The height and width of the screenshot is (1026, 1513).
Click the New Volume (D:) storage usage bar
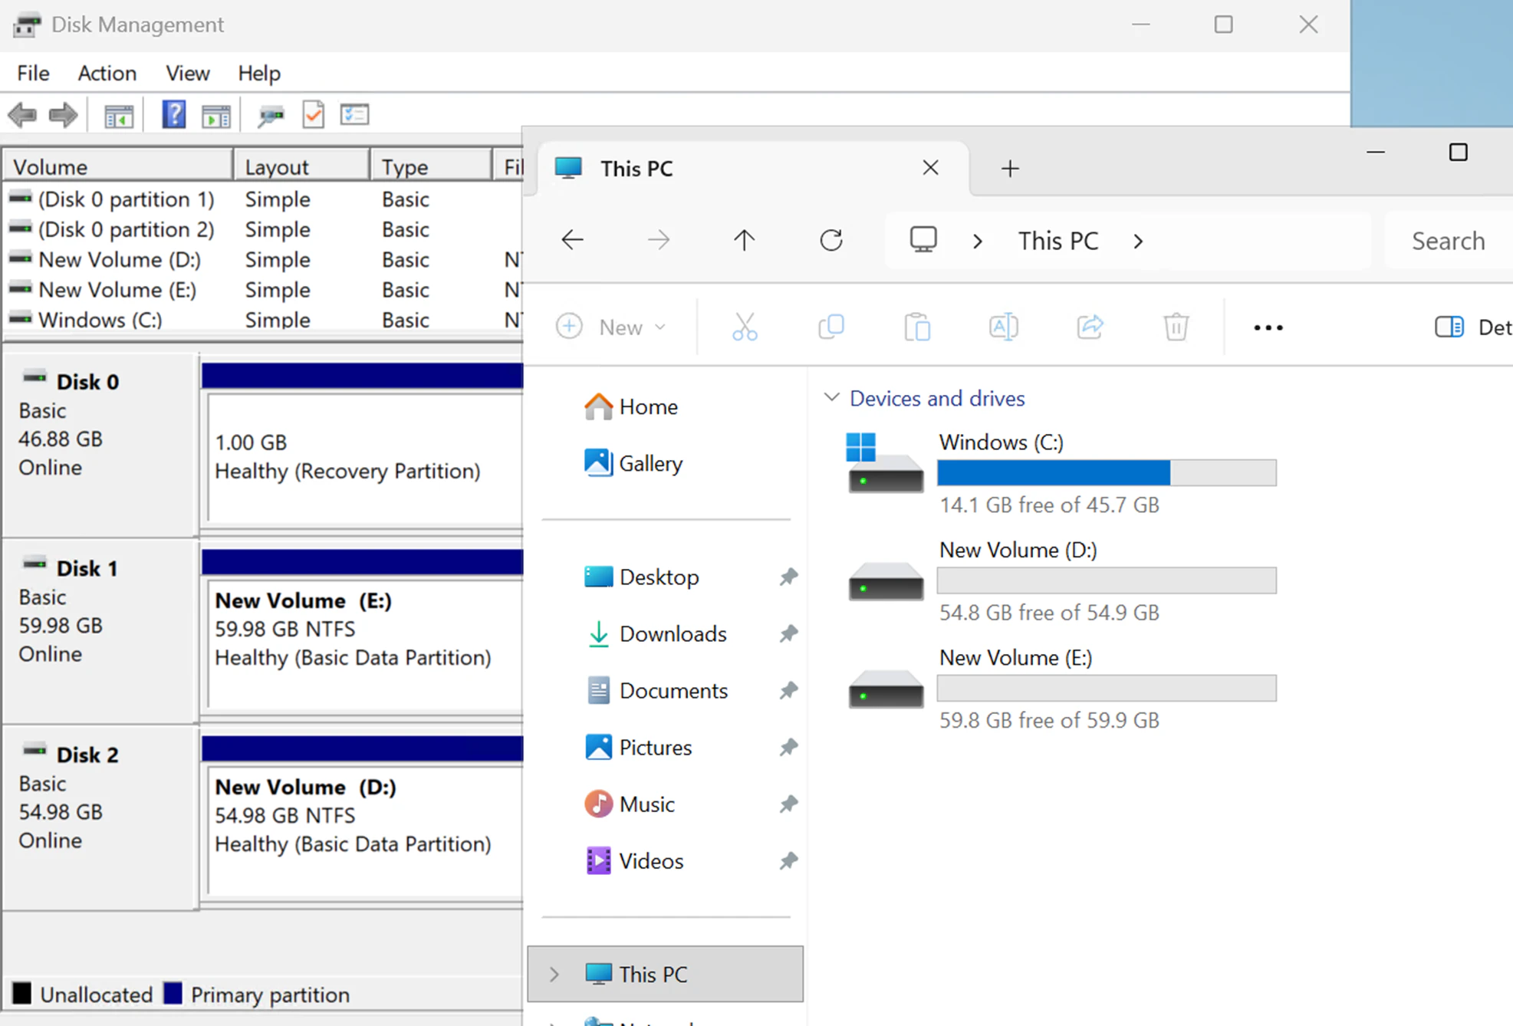1107,580
